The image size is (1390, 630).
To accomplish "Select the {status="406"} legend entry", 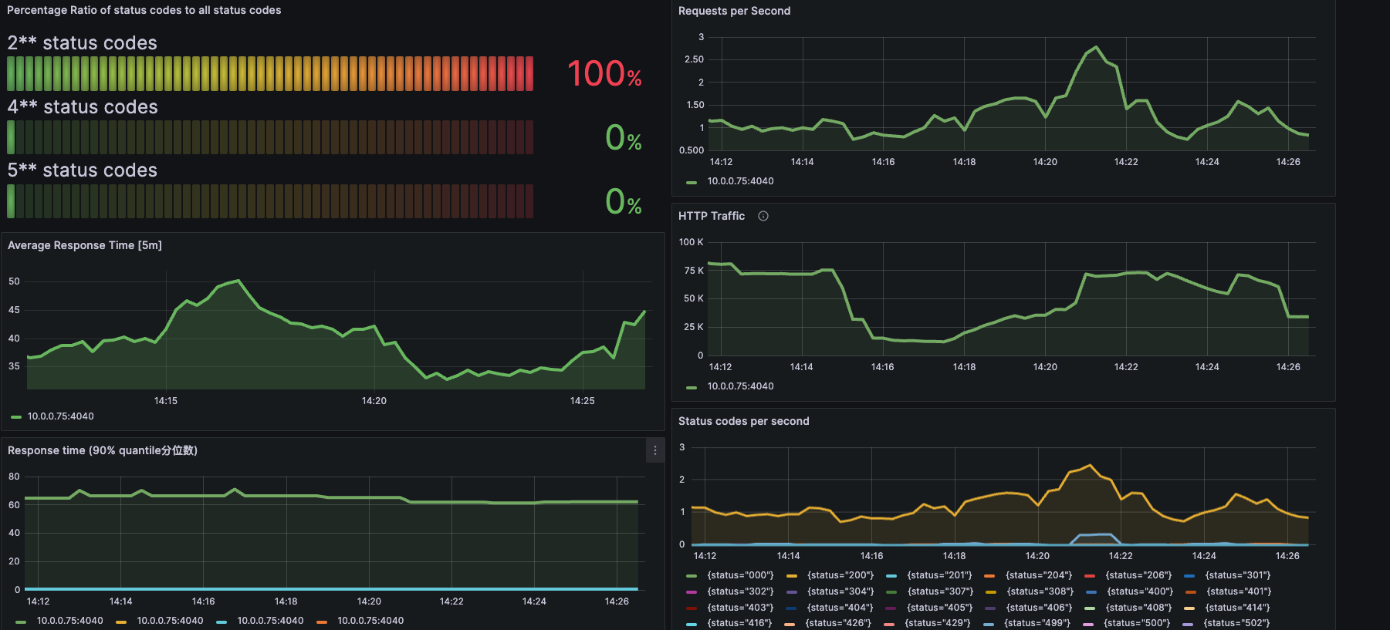I will pyautogui.click(x=1040, y=608).
